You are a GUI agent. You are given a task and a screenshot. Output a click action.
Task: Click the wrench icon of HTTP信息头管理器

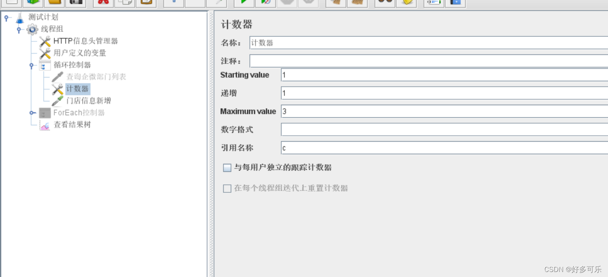tap(45, 41)
